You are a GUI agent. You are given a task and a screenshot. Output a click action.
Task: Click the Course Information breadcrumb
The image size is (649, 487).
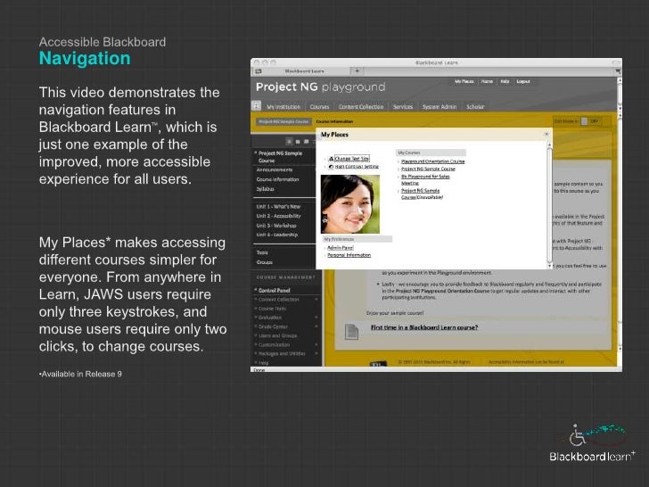[334, 121]
